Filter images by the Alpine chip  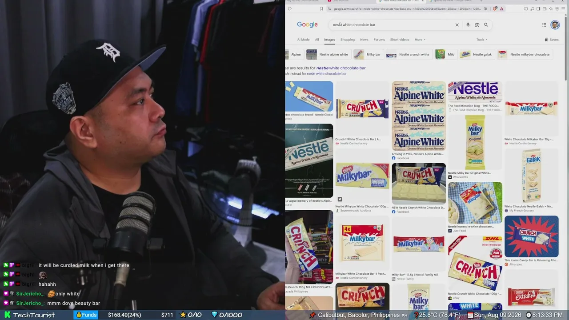pos(294,54)
